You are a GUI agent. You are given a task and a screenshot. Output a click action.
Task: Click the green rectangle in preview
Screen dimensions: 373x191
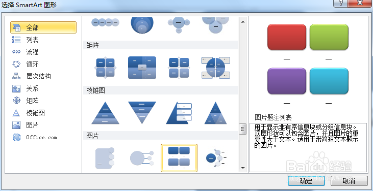[329, 37]
